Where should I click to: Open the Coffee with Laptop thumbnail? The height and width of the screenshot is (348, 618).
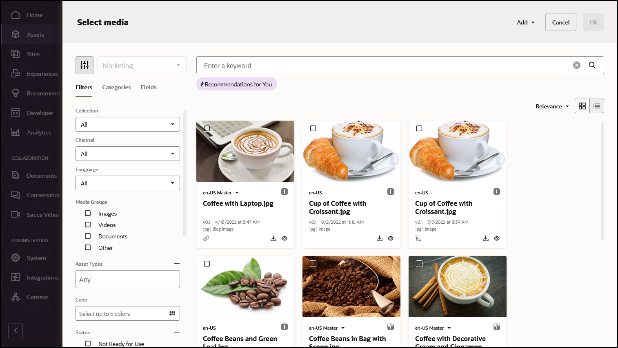(245, 151)
